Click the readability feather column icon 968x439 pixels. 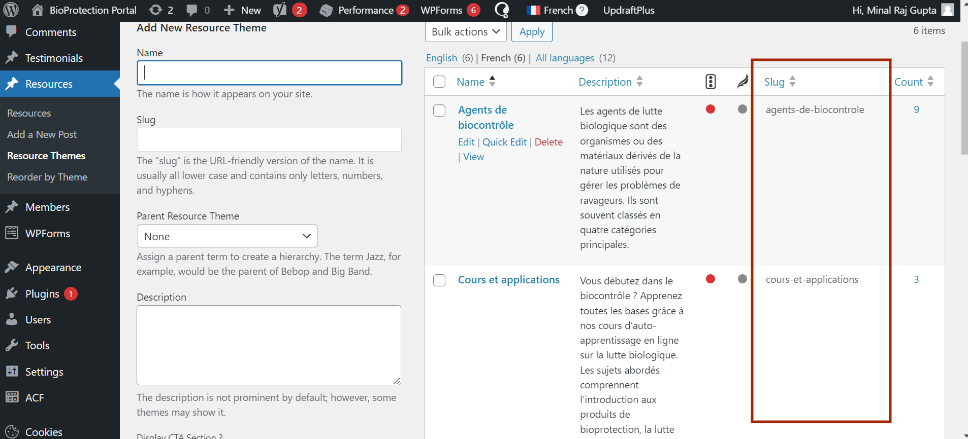click(x=743, y=82)
